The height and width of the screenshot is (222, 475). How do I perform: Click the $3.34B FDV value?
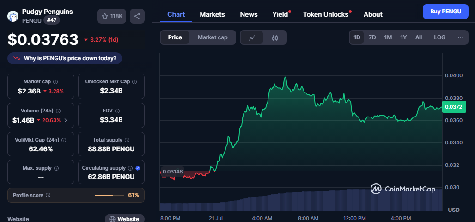pyautogui.click(x=111, y=120)
